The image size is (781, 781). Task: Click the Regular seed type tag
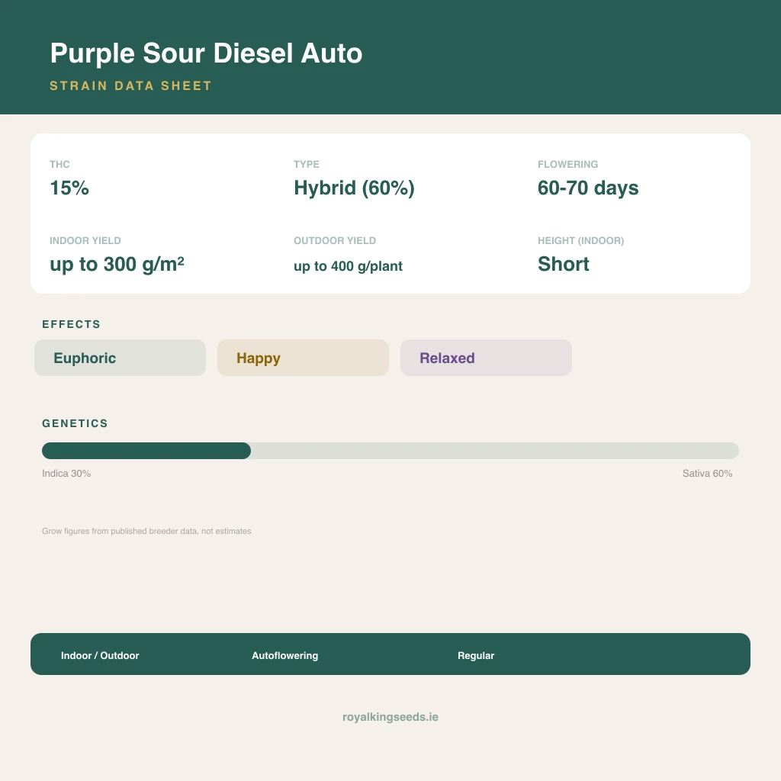[476, 655]
